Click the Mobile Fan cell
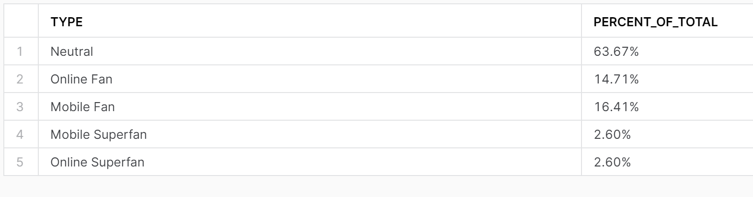The height and width of the screenshot is (197, 753). click(82, 107)
